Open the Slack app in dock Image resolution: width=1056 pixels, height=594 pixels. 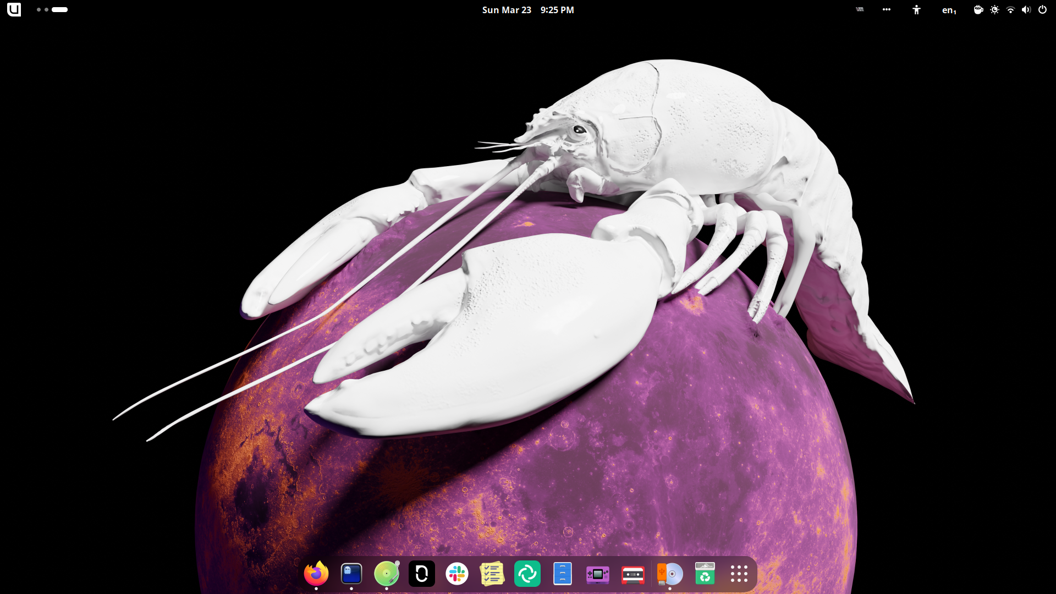457,574
